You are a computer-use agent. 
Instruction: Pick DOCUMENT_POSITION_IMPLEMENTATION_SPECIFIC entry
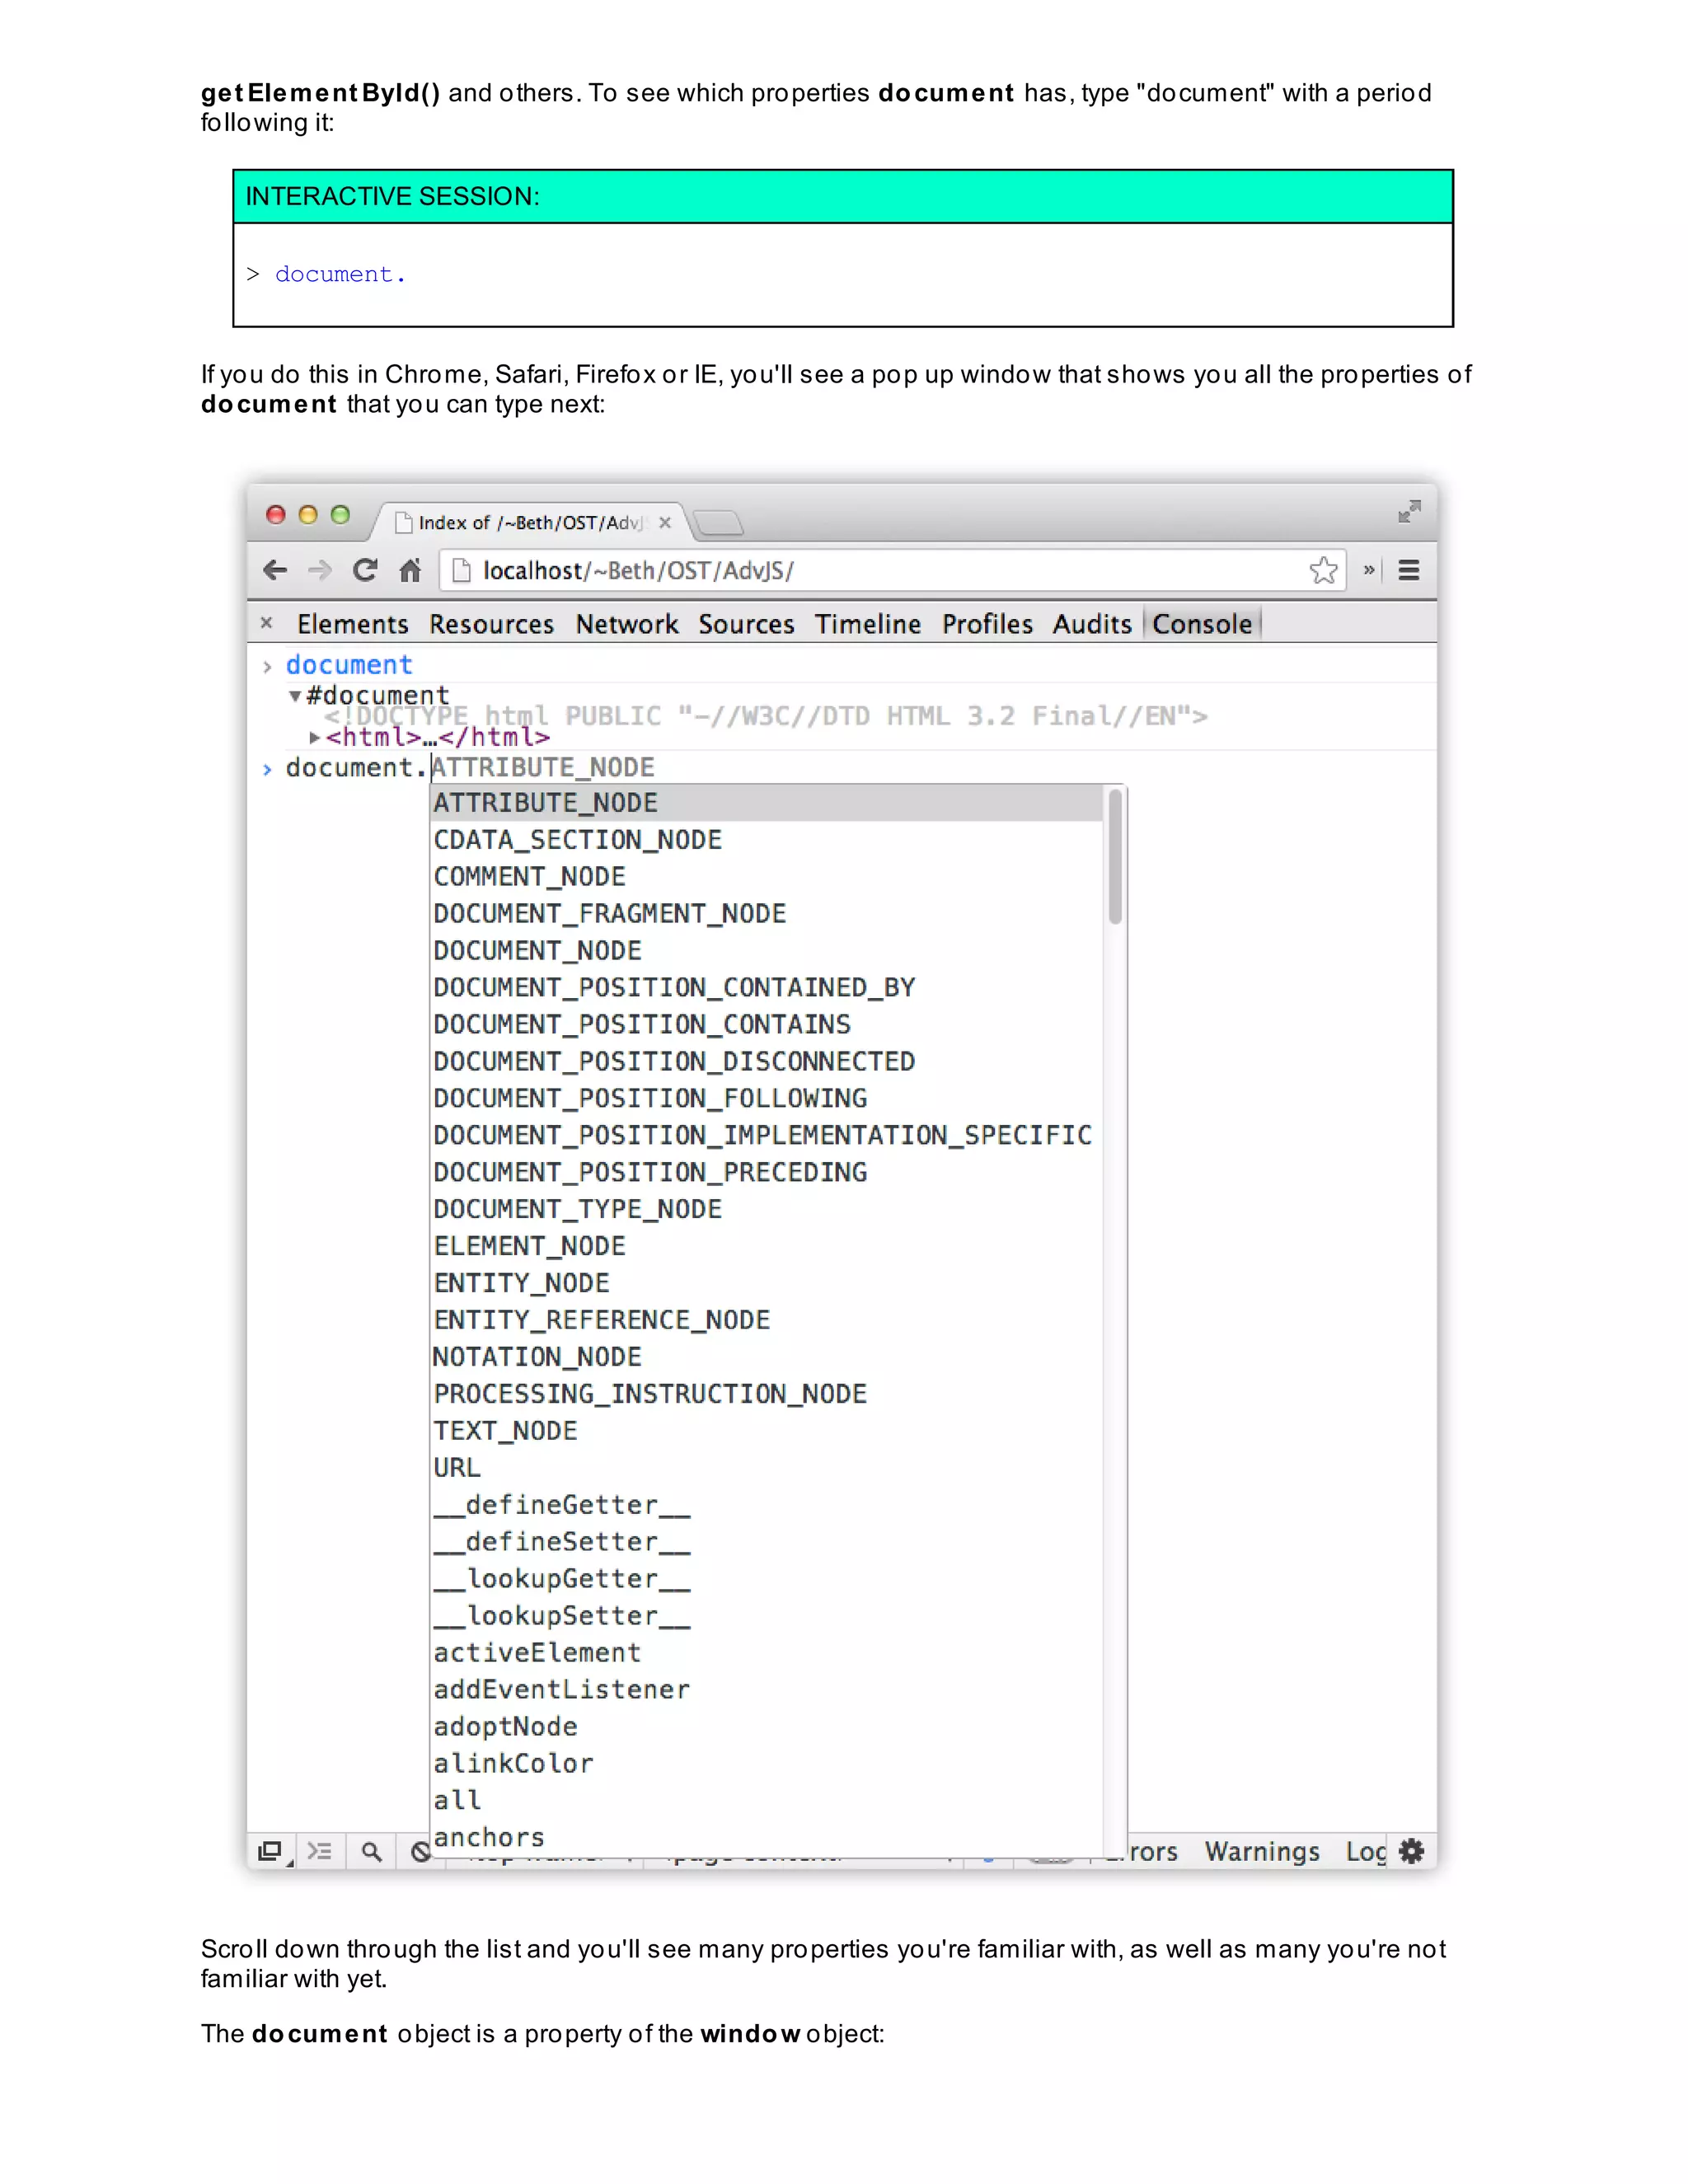pyautogui.click(x=767, y=1136)
